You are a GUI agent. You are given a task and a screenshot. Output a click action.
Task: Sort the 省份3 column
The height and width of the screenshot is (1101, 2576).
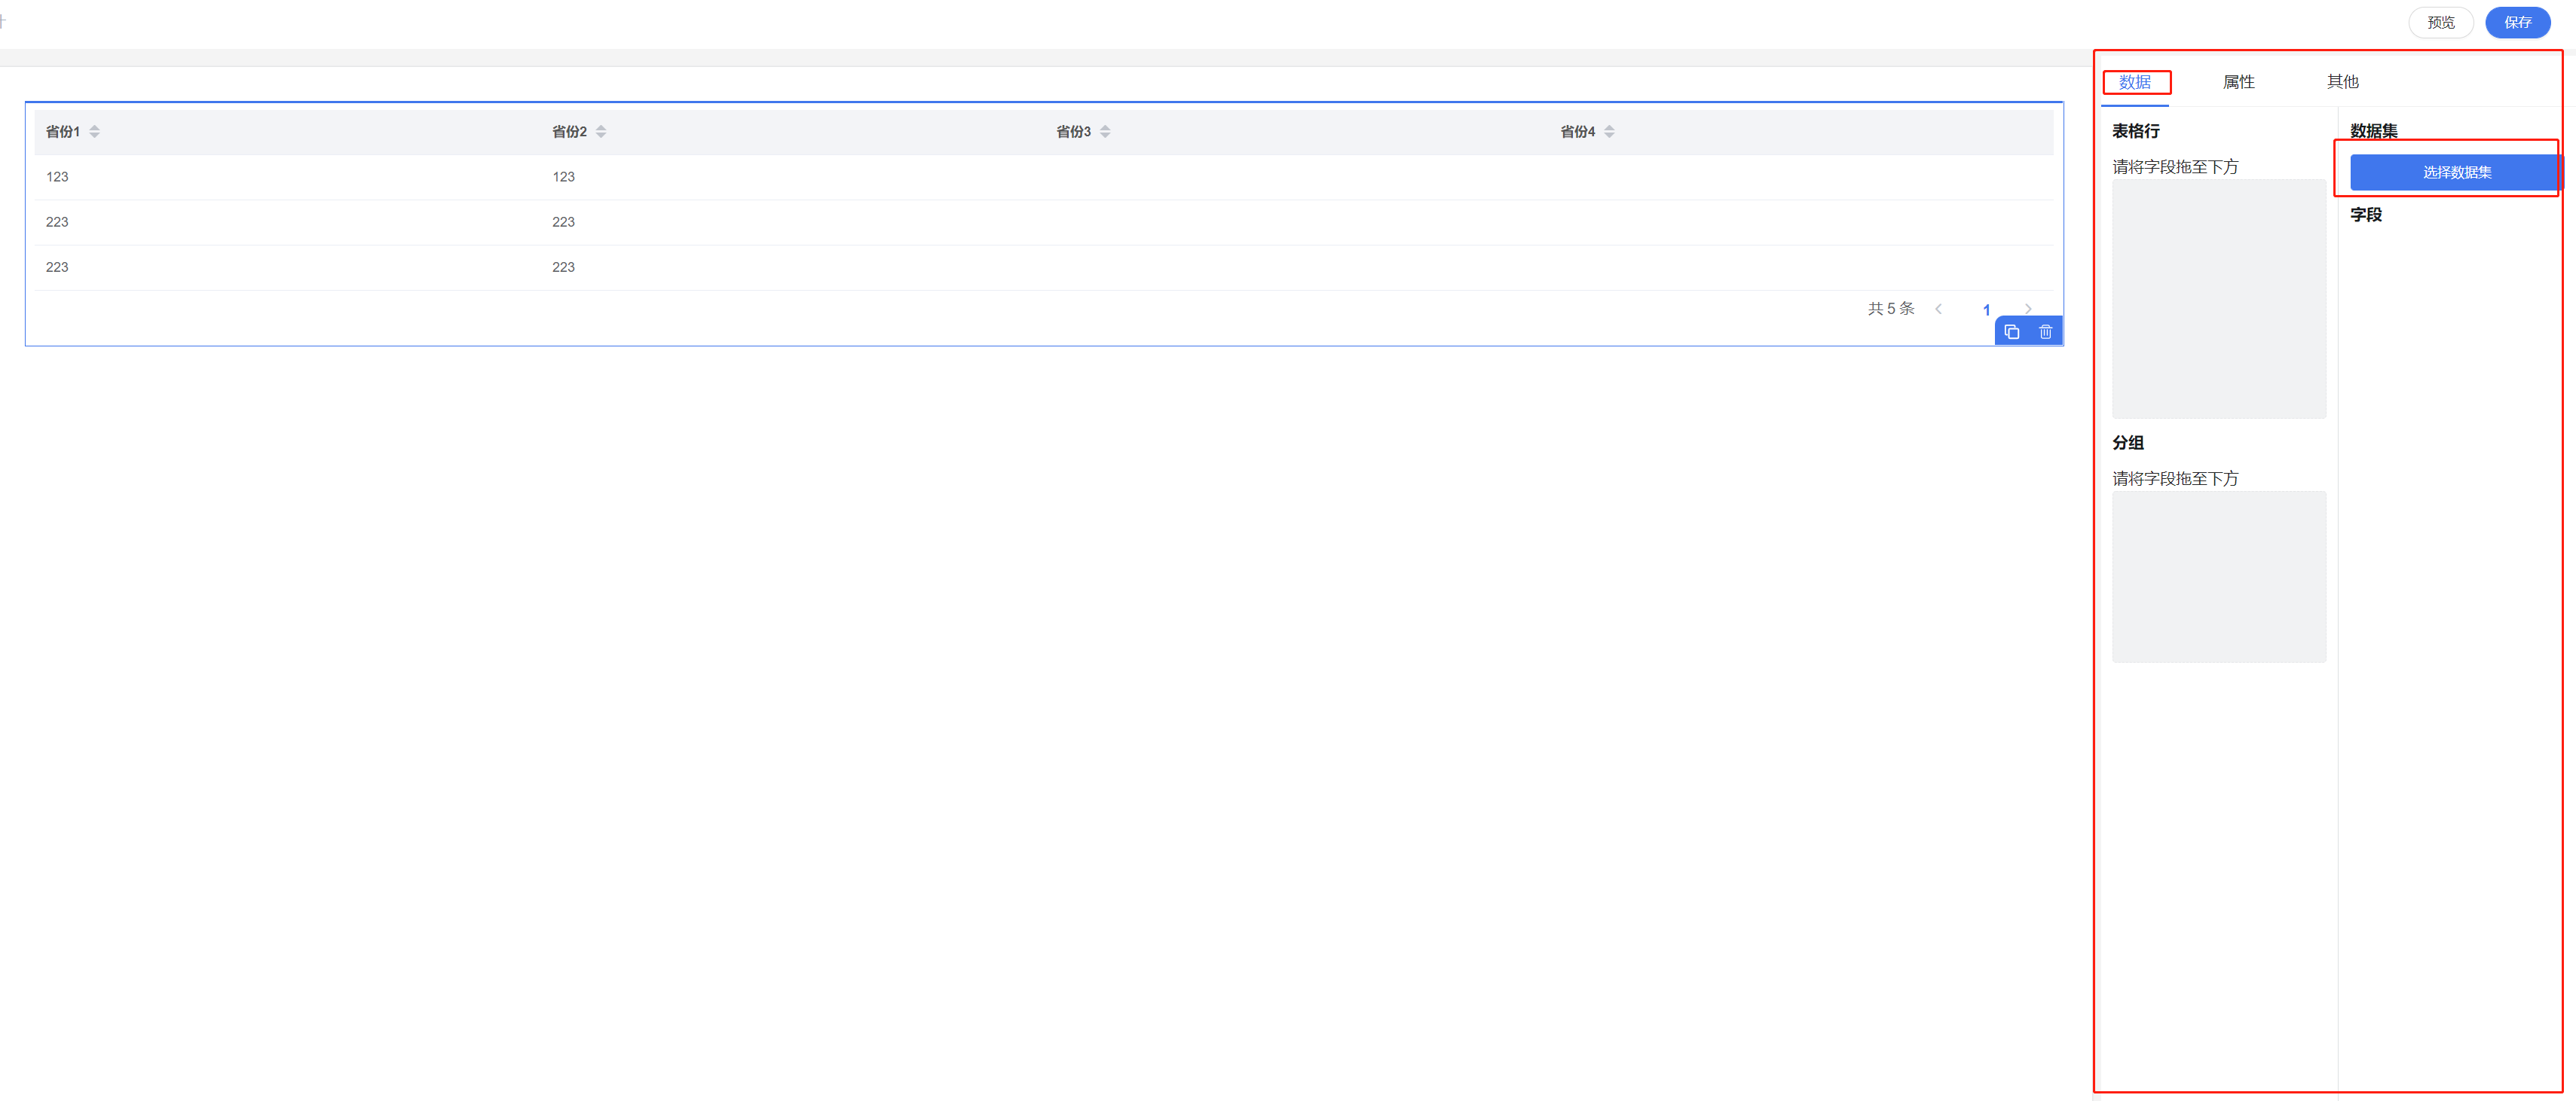[1105, 131]
